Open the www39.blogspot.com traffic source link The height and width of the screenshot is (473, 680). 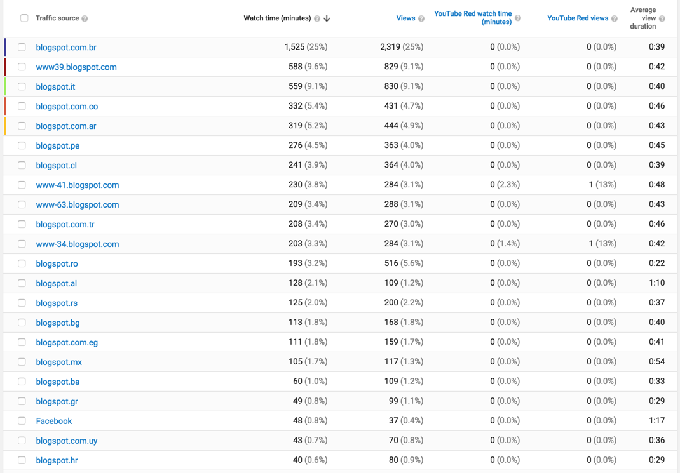[76, 67]
